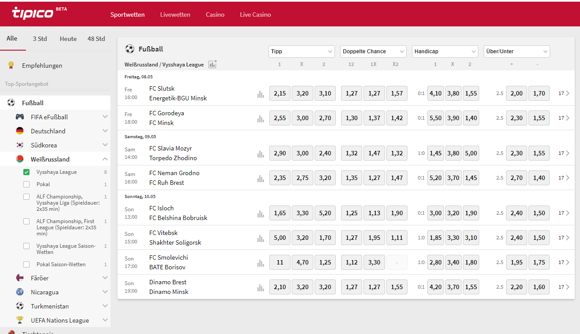Expand FIFA eFußball chevron
580x334 pixels.
105,117
